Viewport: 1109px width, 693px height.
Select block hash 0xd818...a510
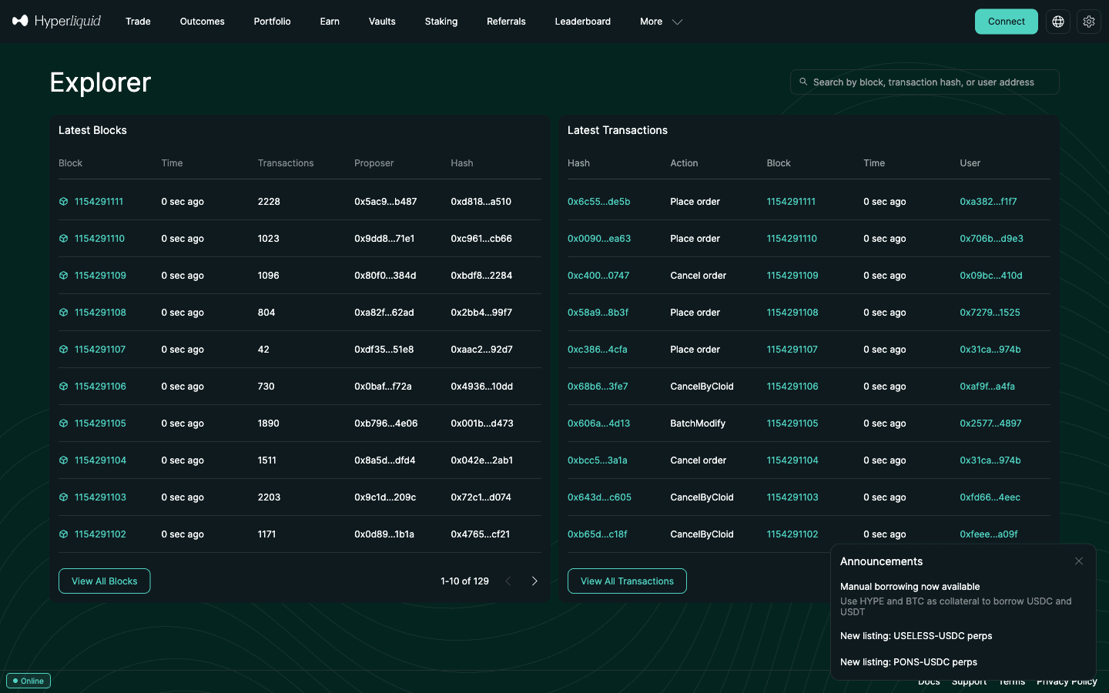pyautogui.click(x=481, y=202)
